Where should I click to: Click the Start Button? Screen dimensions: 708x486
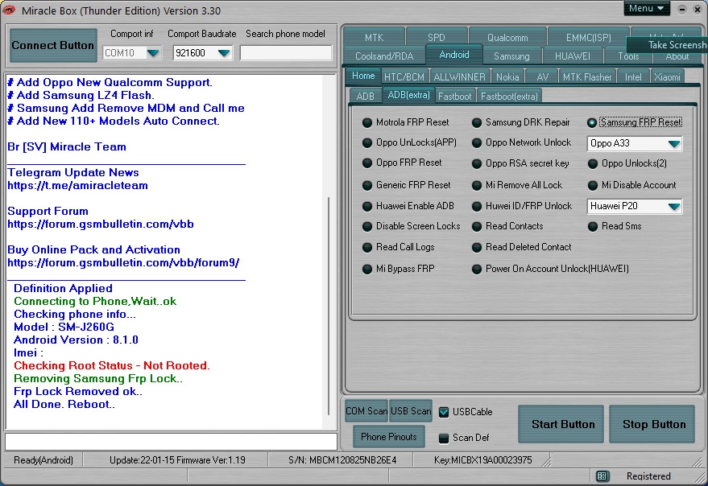tap(561, 424)
